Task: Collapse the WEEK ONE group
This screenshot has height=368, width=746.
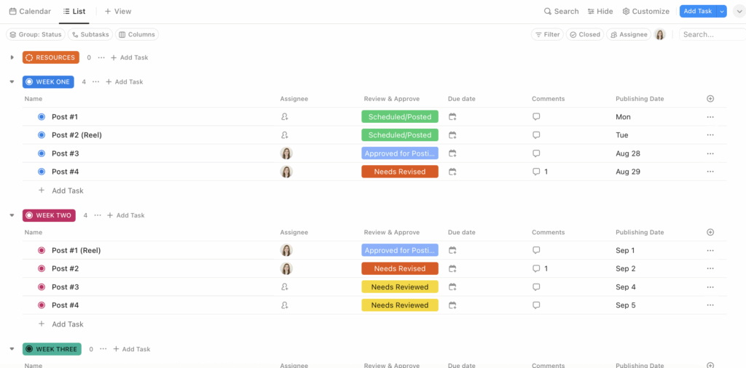Action: (12, 81)
